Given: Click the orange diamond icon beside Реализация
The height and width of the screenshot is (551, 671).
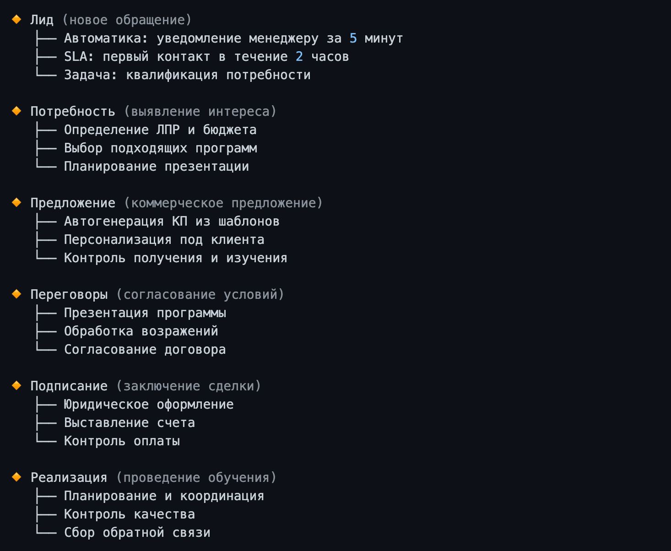Looking at the screenshot, I should [16, 477].
